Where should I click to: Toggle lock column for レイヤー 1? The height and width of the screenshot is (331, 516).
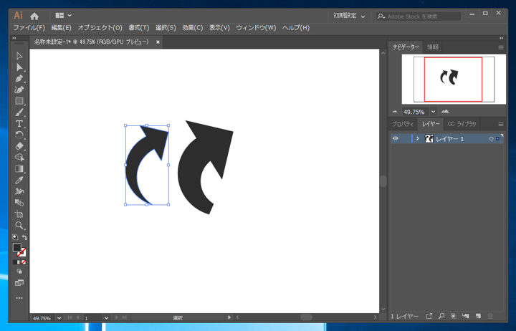[x=405, y=138]
